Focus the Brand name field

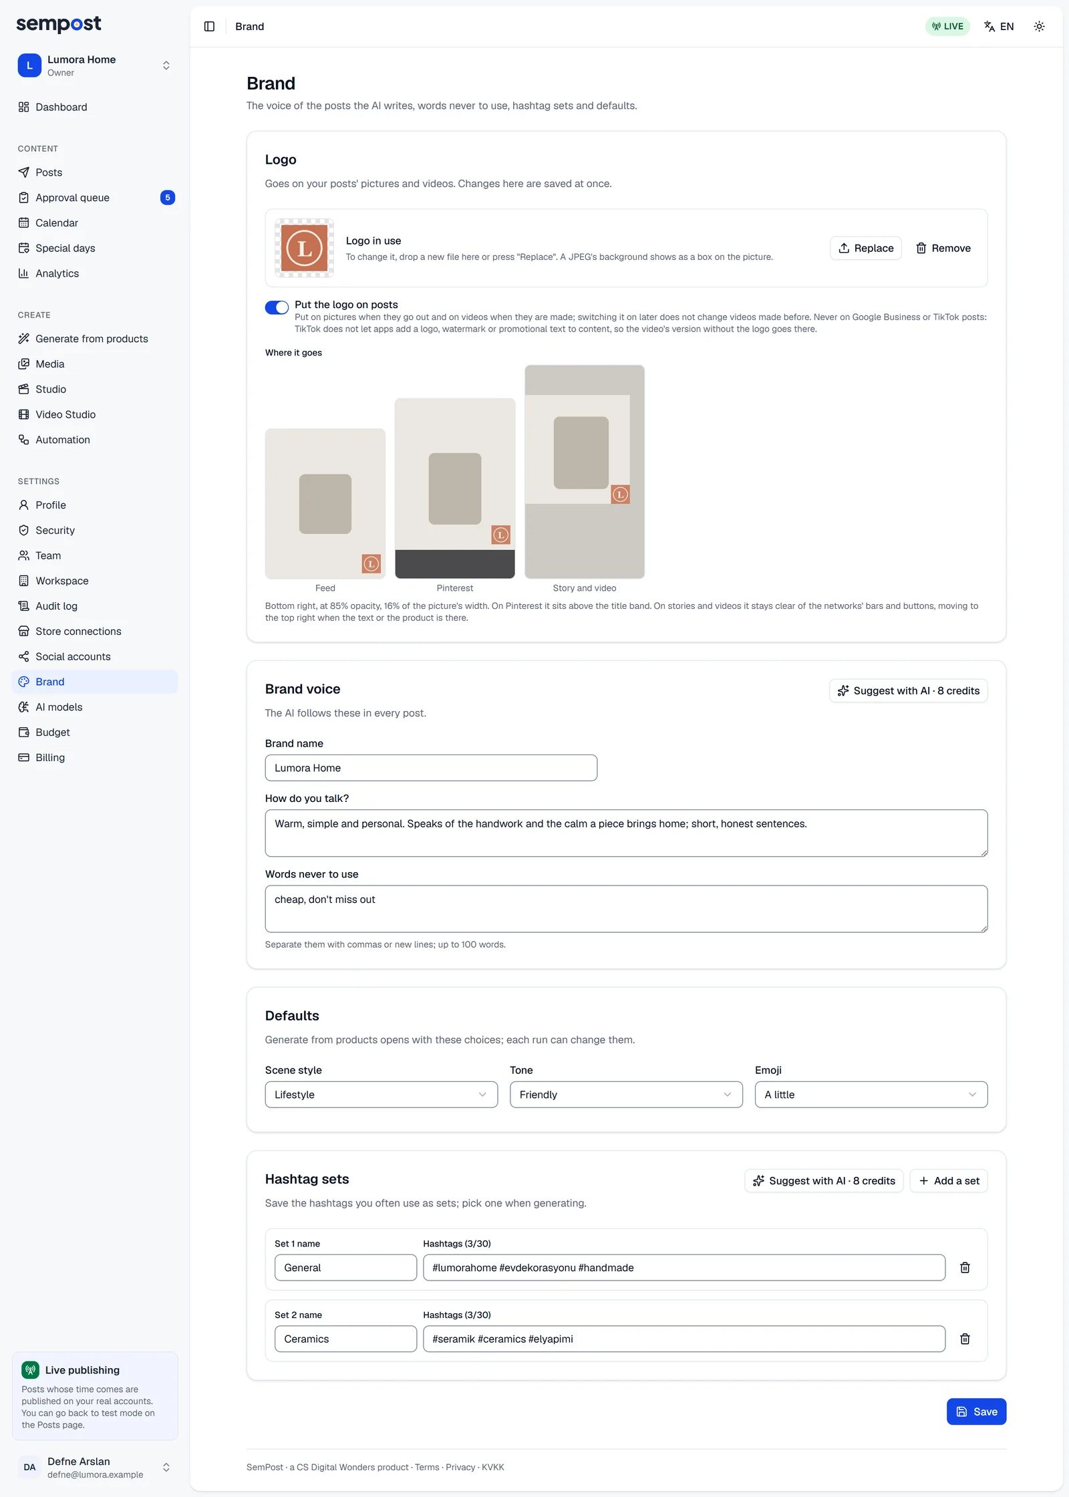point(431,768)
